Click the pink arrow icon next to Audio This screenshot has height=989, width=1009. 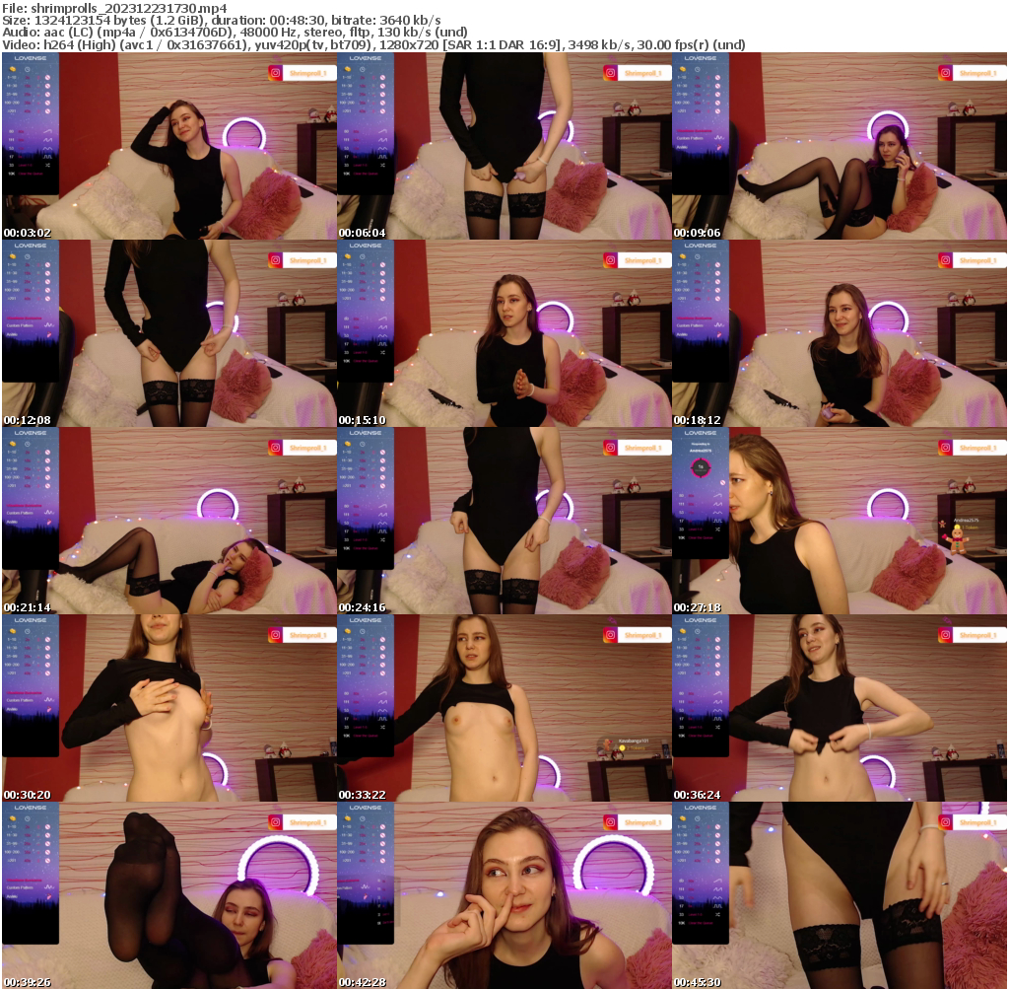pos(49,333)
